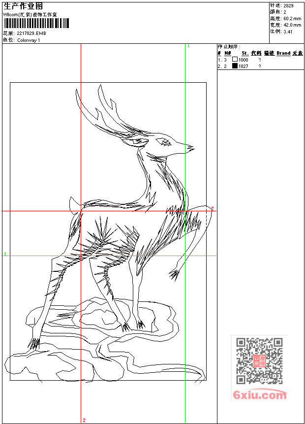Click the barcode under the Wilcom studio name

point(36,24)
